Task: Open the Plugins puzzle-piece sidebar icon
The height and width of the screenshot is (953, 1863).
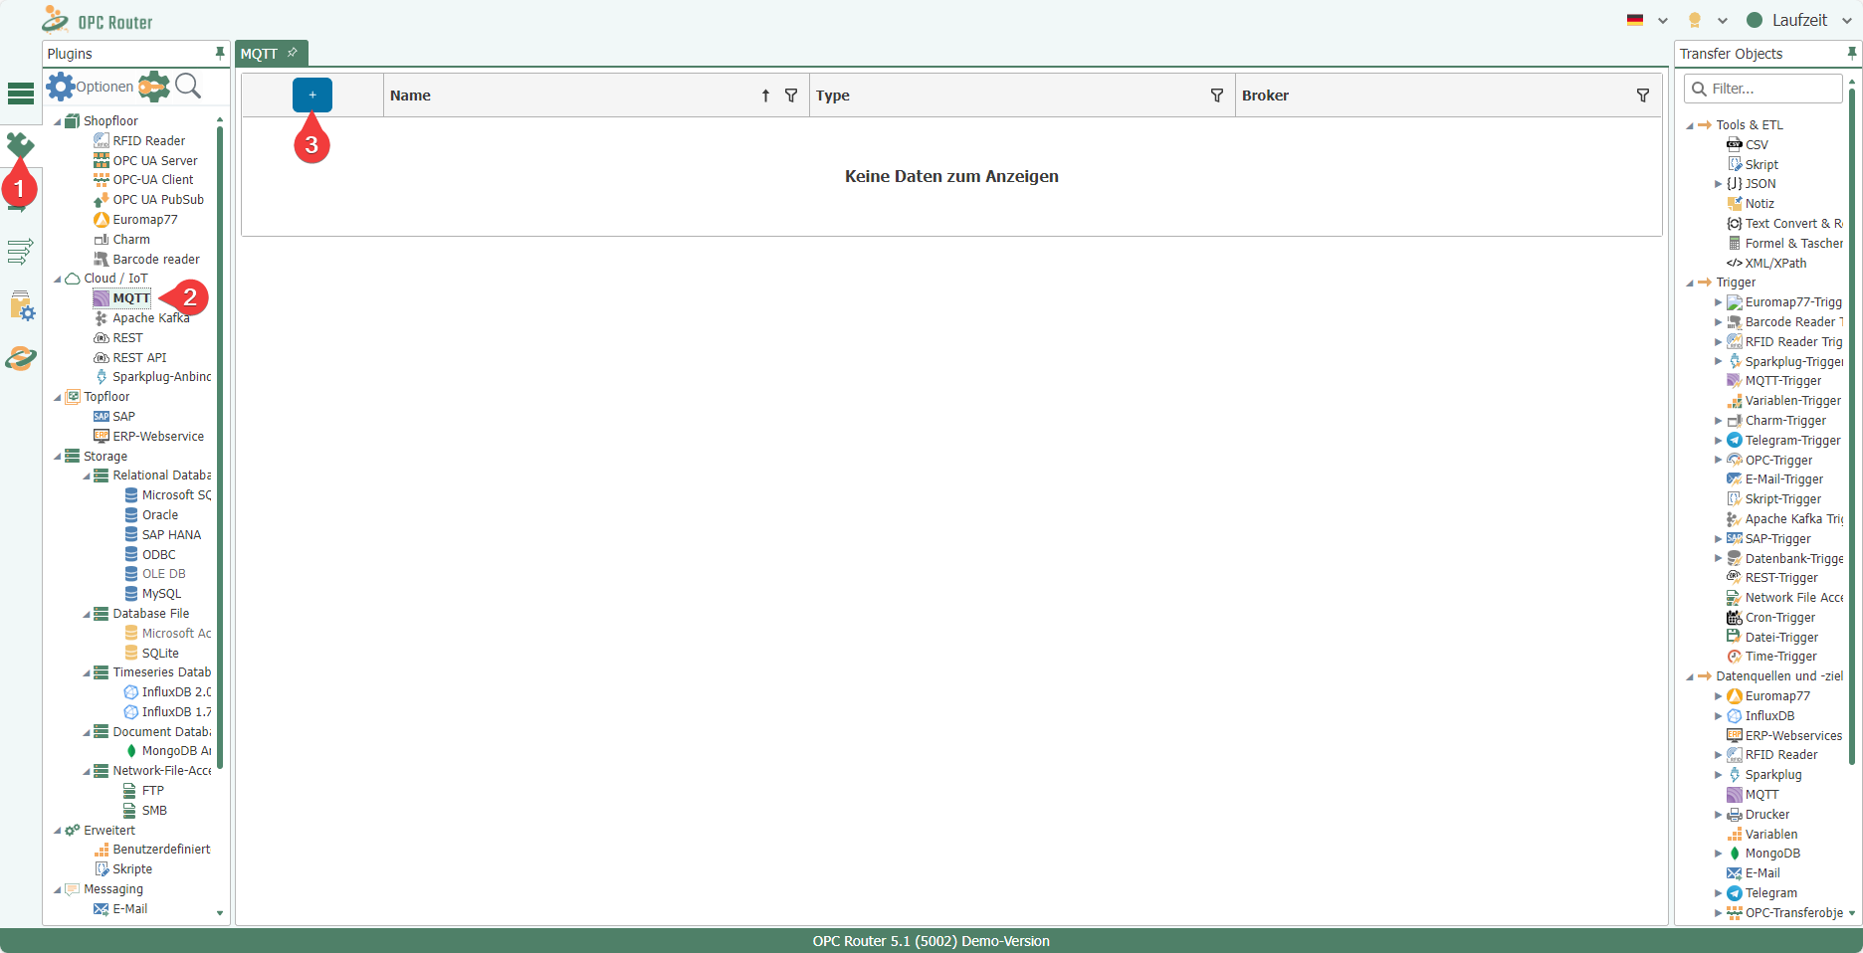Action: (20, 145)
